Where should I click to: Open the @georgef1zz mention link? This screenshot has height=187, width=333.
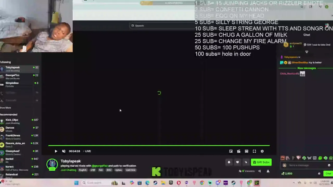click(x=100, y=166)
